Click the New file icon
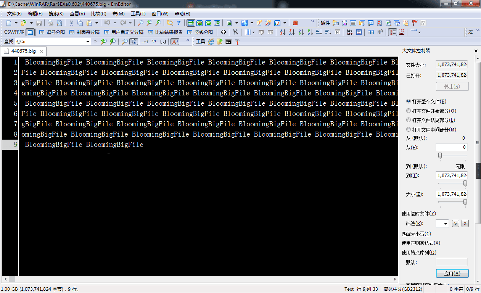Screen dimensions: 481x293 coord(8,23)
